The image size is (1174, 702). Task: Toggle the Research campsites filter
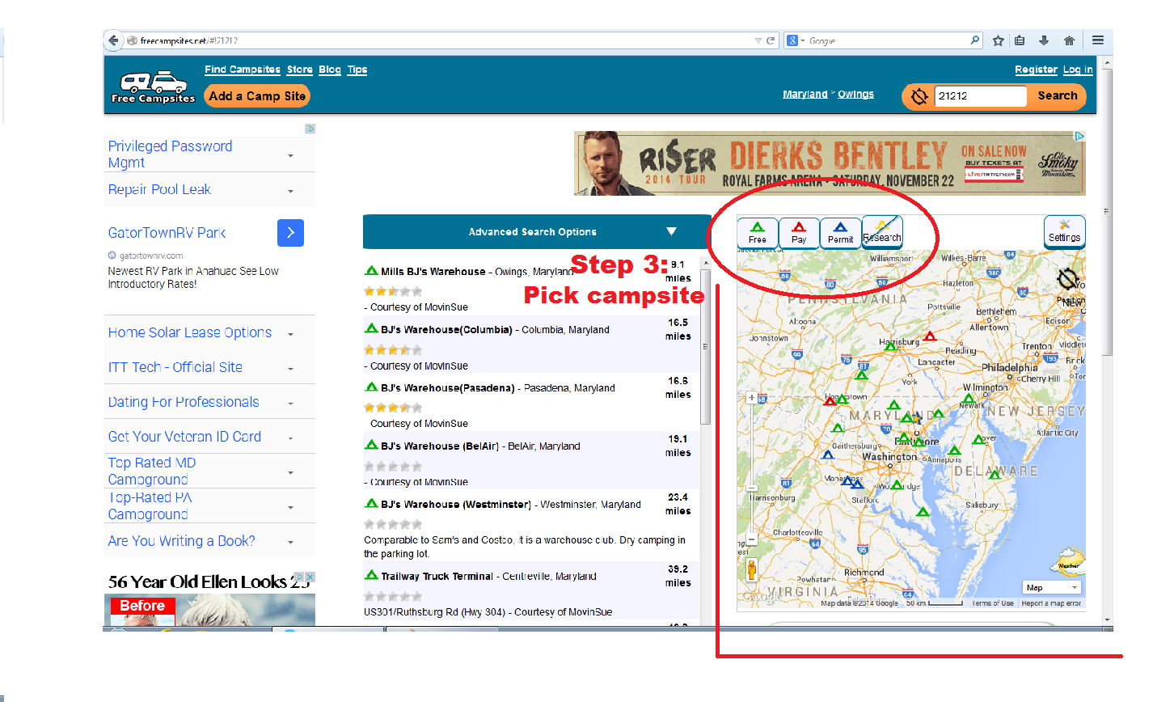click(882, 231)
